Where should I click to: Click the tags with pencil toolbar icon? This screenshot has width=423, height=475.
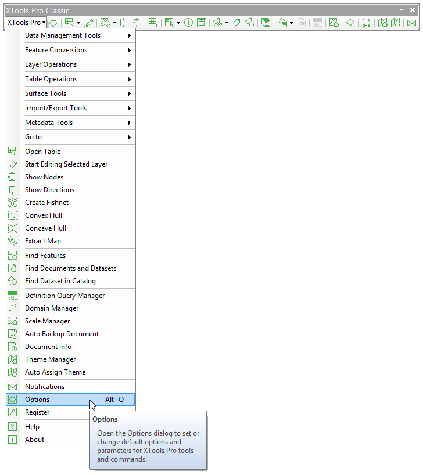(x=218, y=23)
